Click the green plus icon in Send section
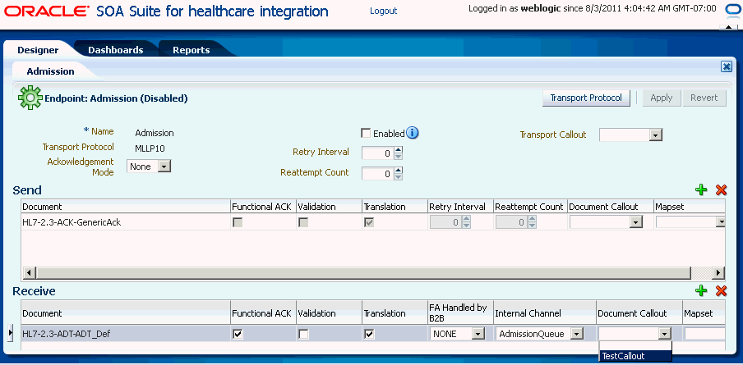The width and height of the screenshot is (743, 365). 701,190
